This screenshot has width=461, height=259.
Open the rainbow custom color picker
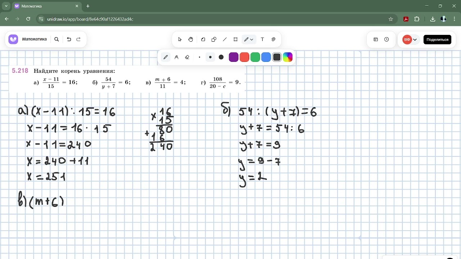point(288,57)
